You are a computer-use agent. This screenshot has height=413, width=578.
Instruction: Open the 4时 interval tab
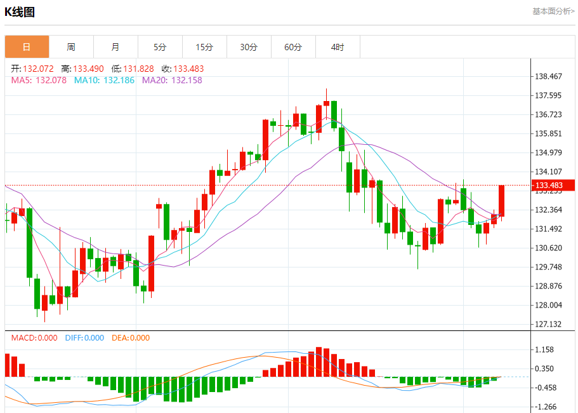click(338, 47)
